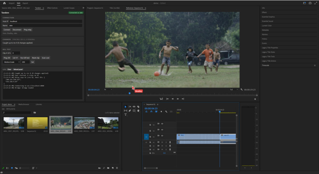Open Motion.Scale property dropdown
Image resolution: width=319 pixels, height=174 pixels.
pyautogui.click(x=12, y=62)
